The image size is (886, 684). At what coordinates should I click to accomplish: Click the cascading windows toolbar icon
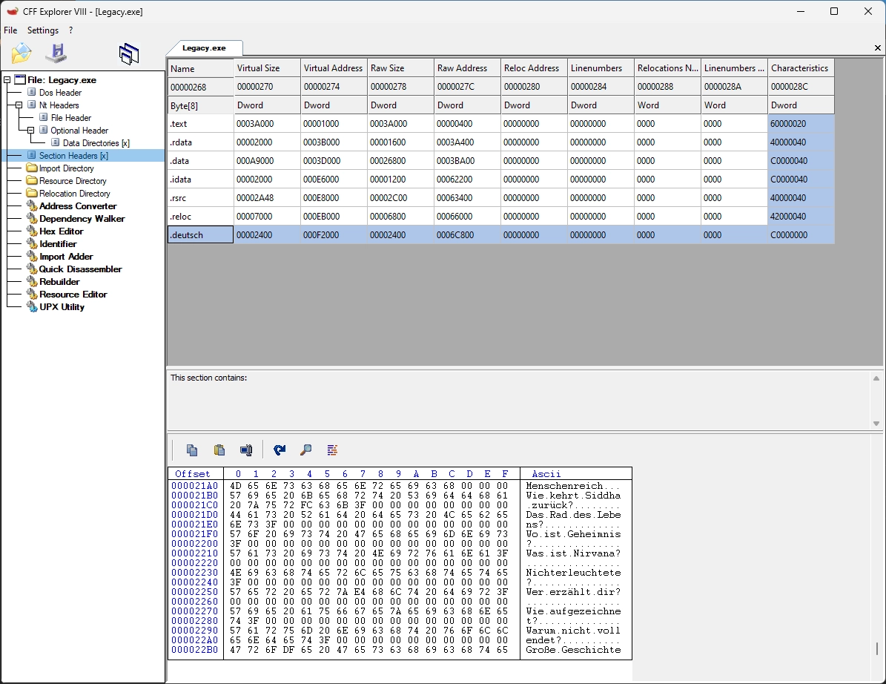[x=129, y=54]
